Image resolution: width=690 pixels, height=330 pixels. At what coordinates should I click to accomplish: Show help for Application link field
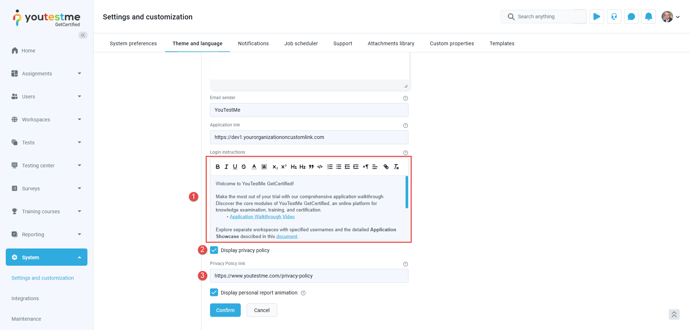tap(406, 125)
